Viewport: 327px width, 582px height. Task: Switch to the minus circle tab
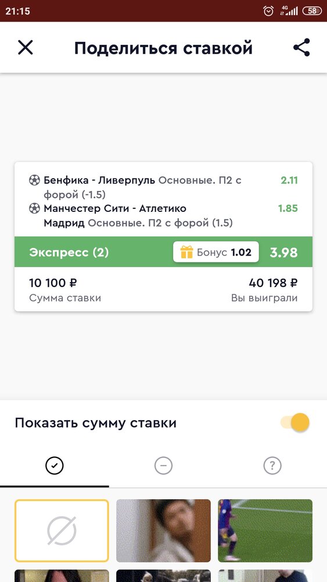click(x=163, y=466)
